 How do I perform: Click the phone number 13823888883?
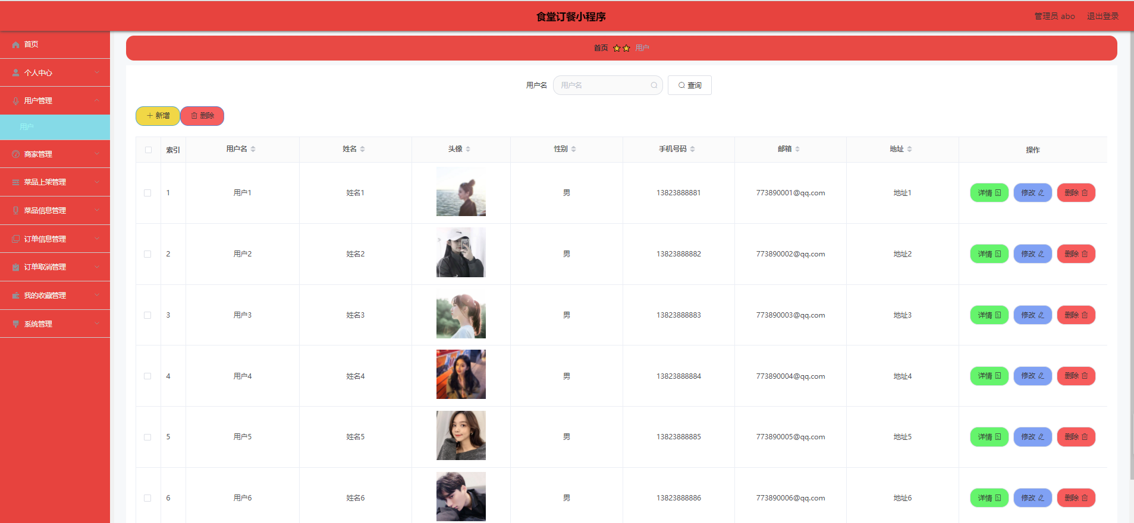coord(678,315)
